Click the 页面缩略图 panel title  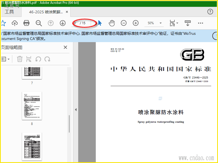coord(12,47)
